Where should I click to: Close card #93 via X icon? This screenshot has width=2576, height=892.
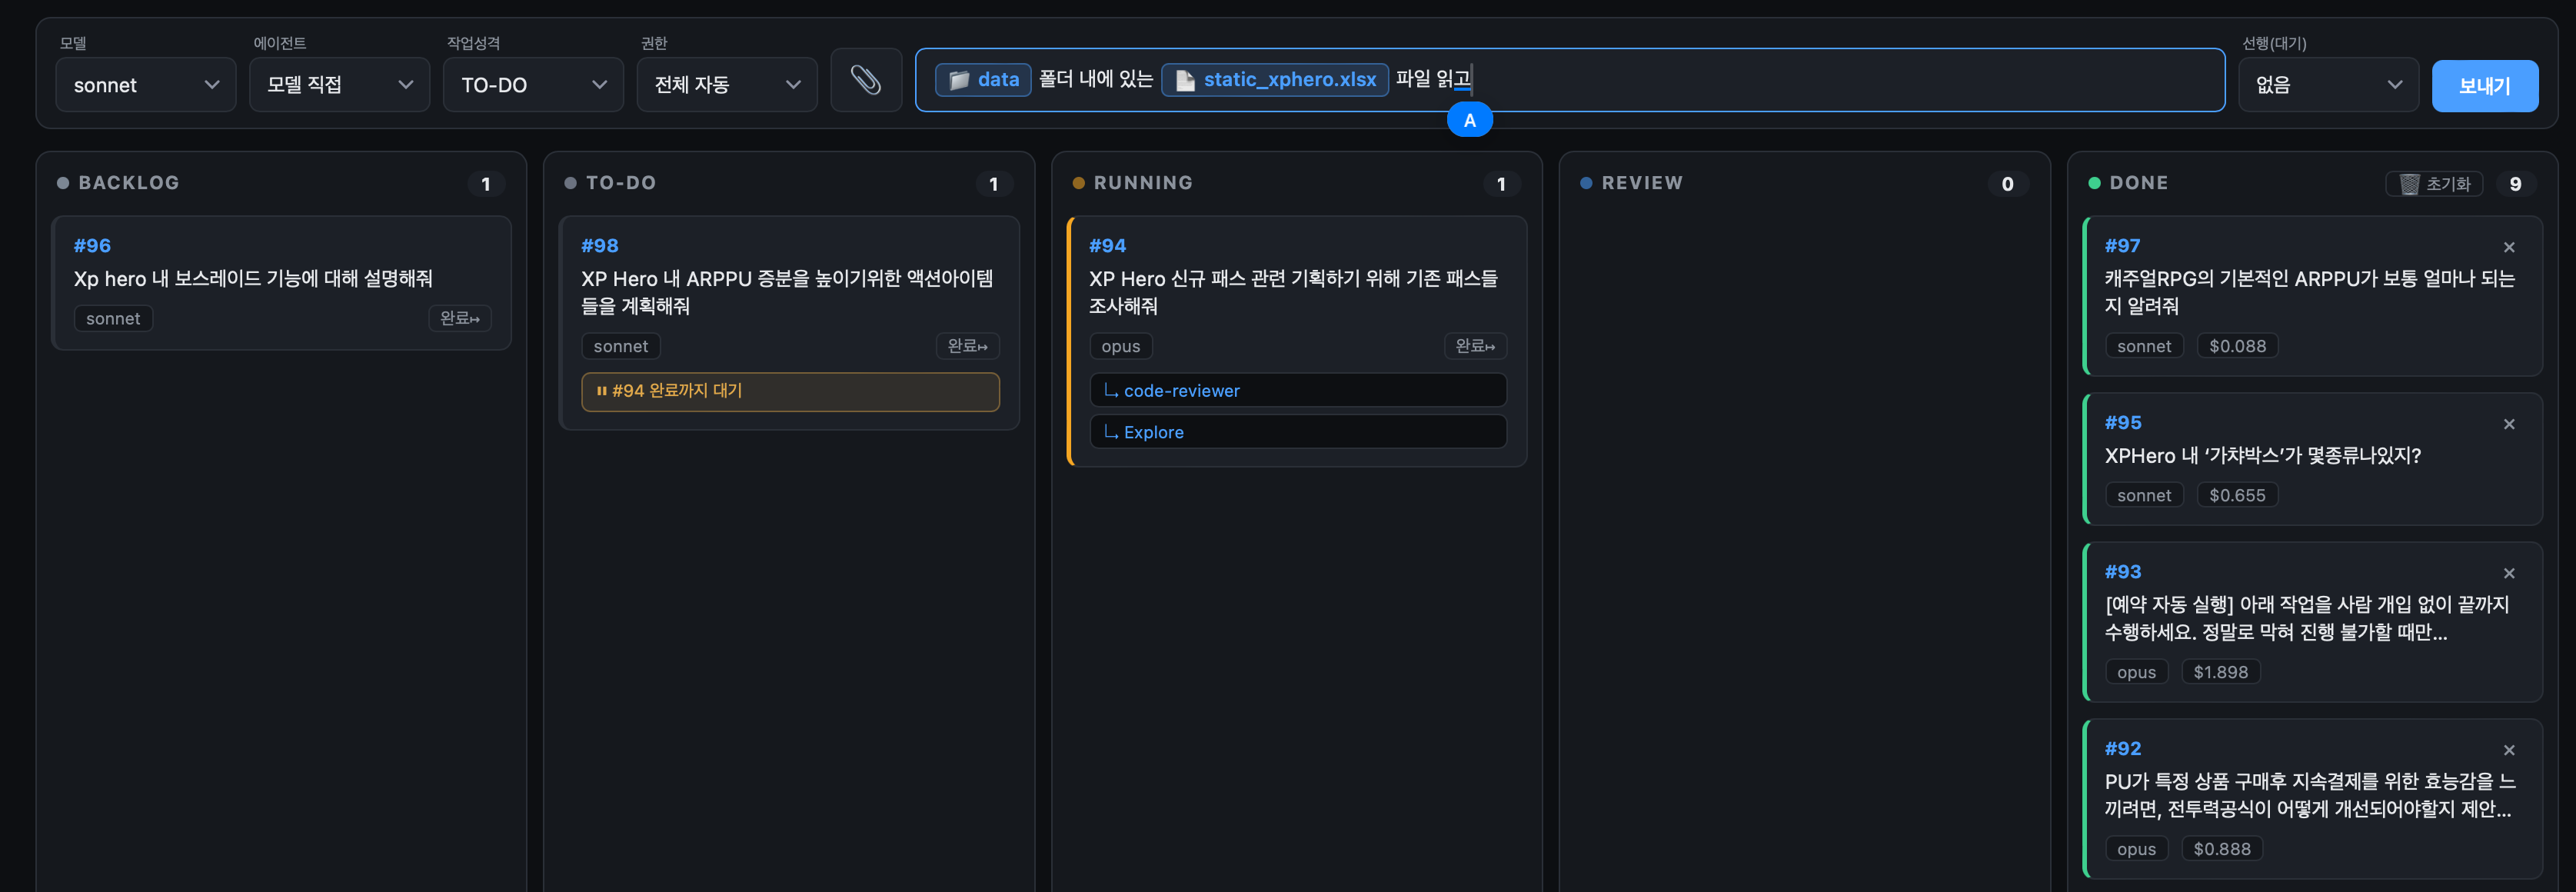point(2508,573)
